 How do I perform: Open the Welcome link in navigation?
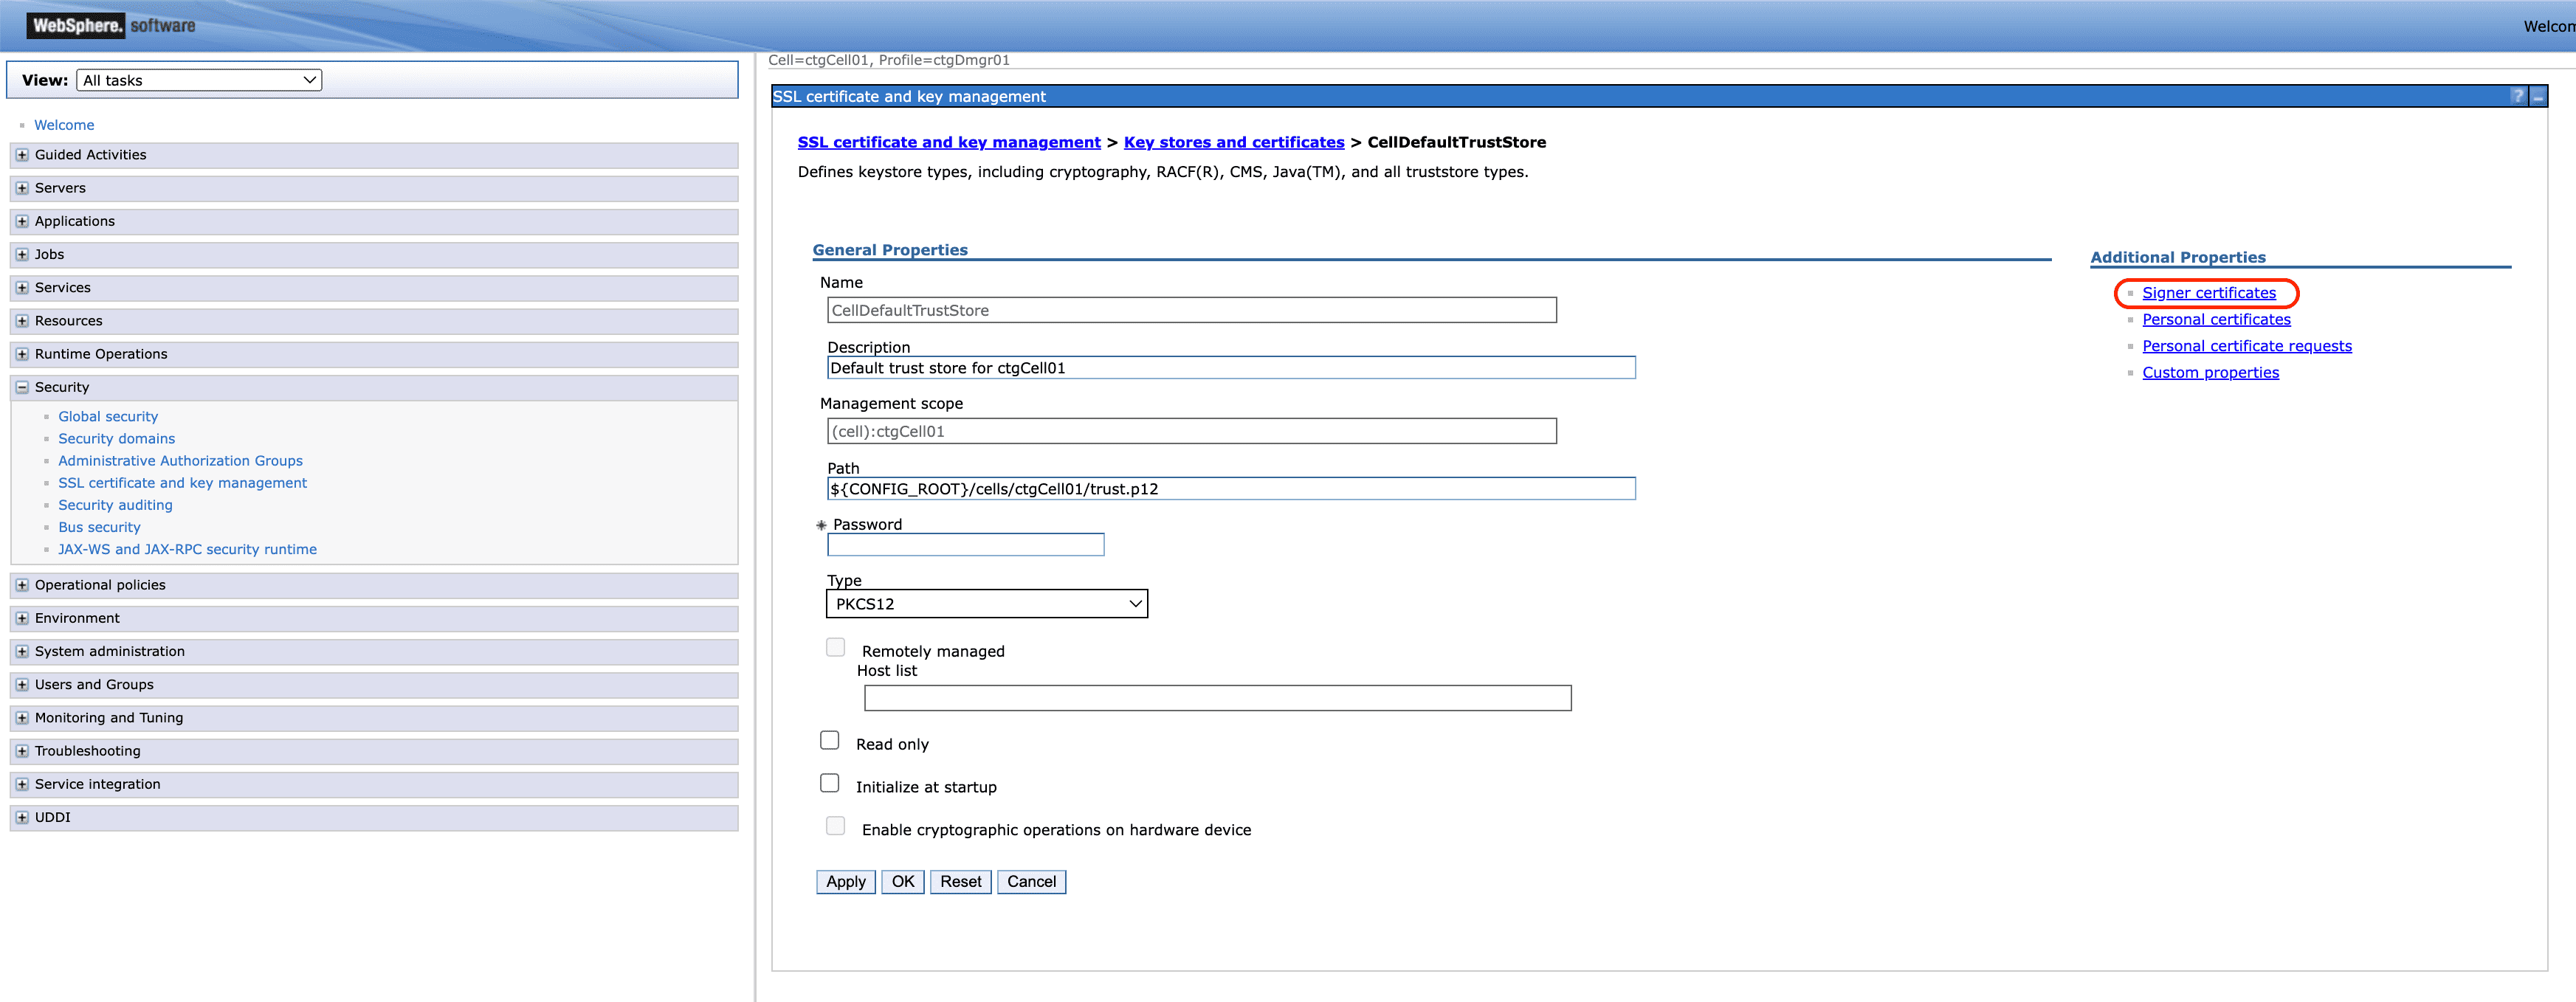(x=64, y=125)
